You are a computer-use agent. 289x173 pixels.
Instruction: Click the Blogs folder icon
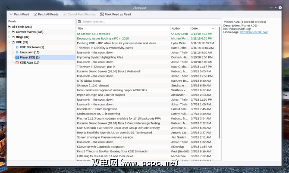tap(13, 37)
